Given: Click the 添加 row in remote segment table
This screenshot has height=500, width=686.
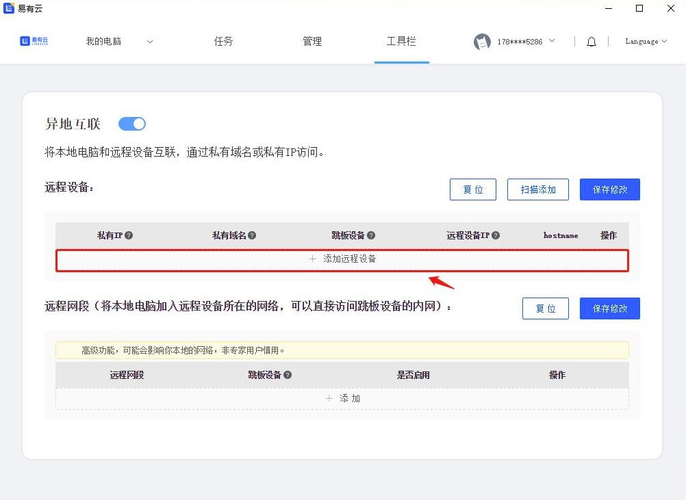Looking at the screenshot, I should pos(342,399).
